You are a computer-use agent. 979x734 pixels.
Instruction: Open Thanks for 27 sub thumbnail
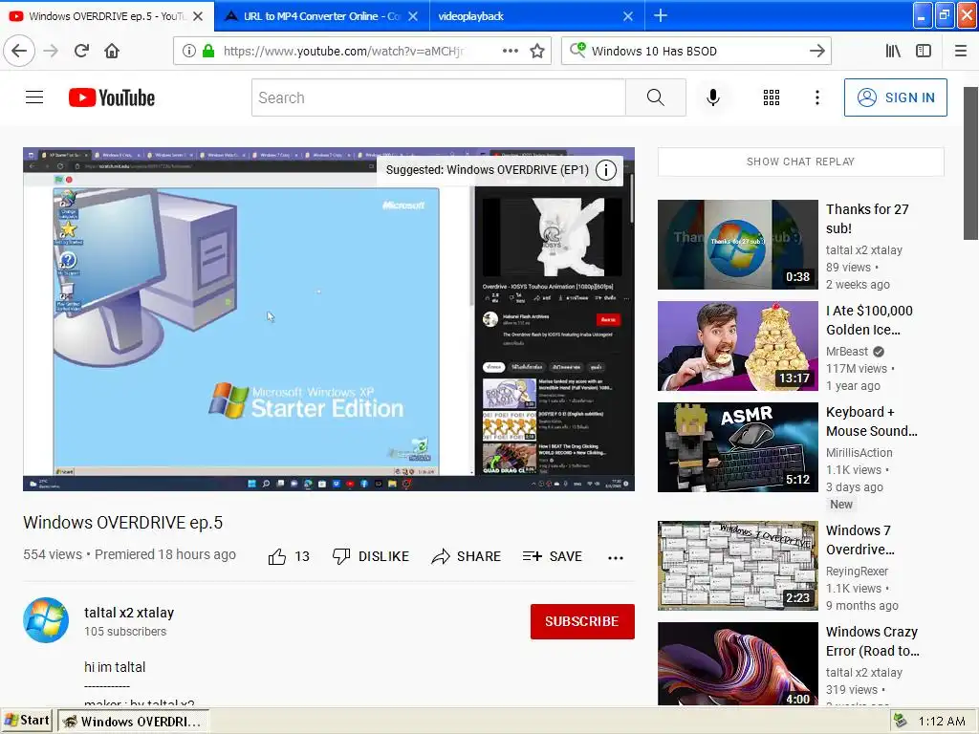pyautogui.click(x=738, y=245)
